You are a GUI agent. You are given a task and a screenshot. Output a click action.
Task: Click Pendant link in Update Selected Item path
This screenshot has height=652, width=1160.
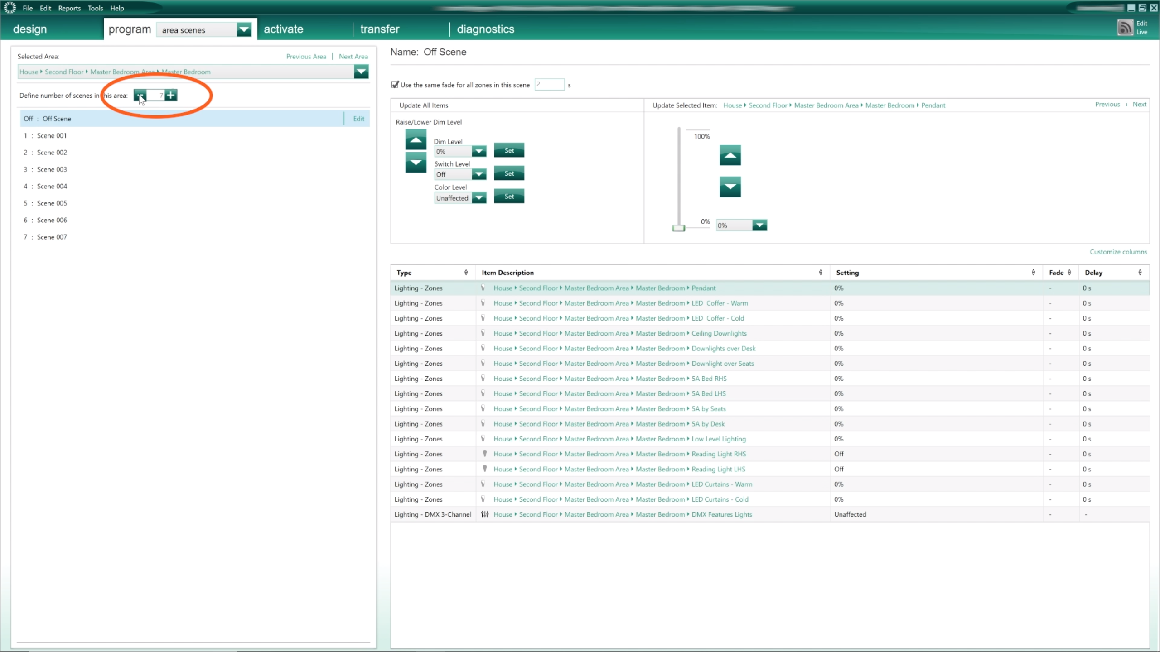coord(933,105)
